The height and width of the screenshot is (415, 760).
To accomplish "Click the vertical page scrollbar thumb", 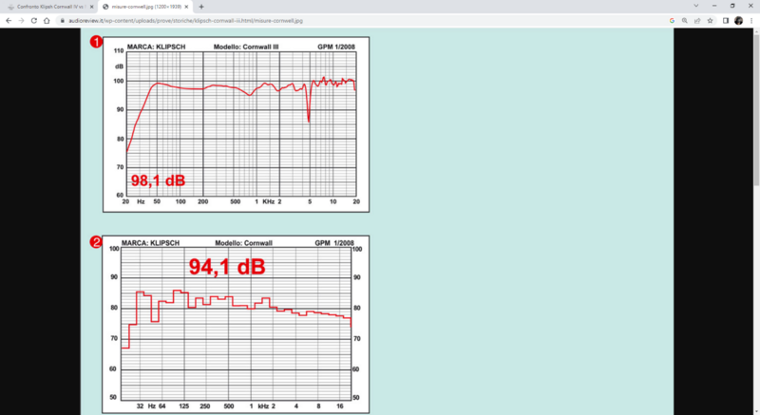I will click(756, 110).
